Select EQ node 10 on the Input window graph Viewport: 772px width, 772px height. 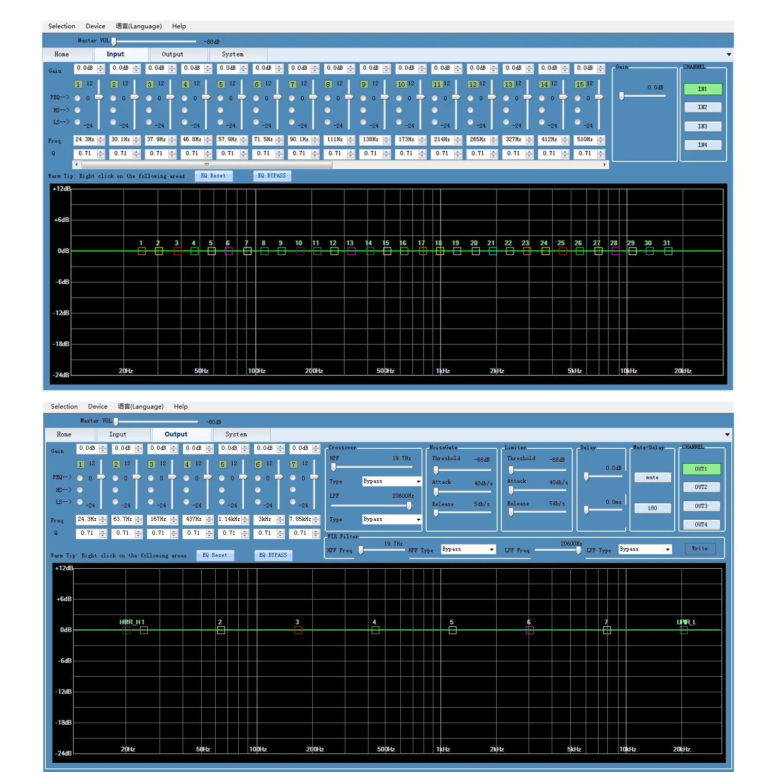(300, 251)
